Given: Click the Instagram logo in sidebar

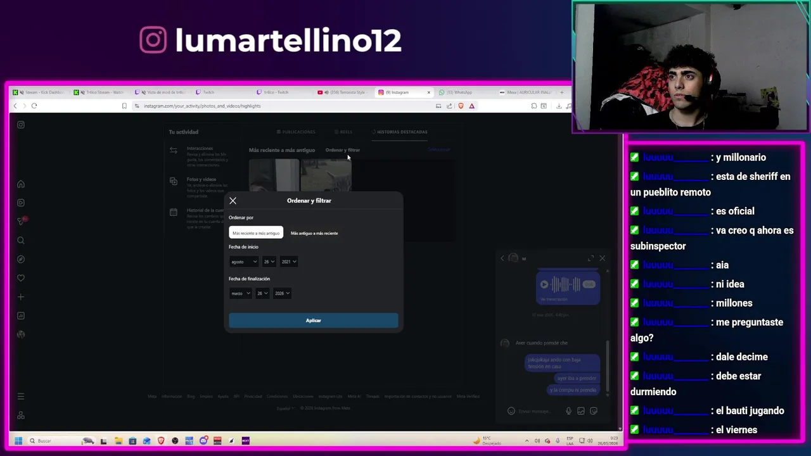Looking at the screenshot, I should [x=21, y=125].
